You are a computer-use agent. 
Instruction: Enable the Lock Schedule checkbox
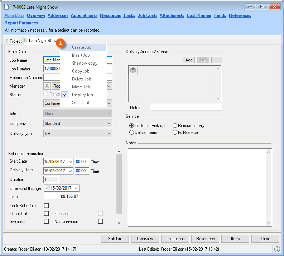click(x=46, y=206)
